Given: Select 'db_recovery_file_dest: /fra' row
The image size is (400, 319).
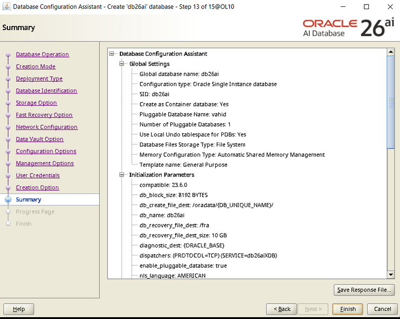Looking at the screenshot, I should coord(174,225).
